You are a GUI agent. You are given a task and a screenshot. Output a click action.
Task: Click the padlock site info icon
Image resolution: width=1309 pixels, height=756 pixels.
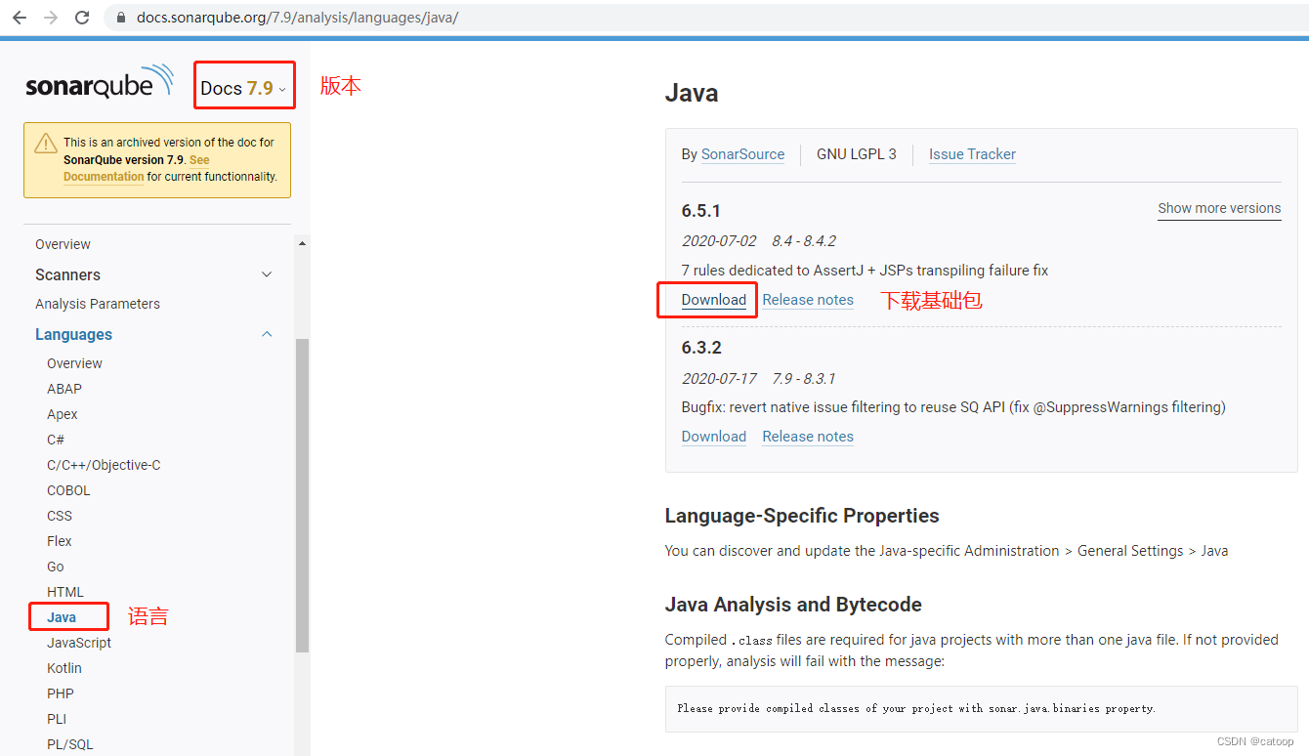click(x=122, y=18)
